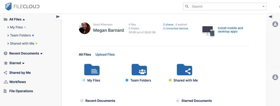Collapse the right panel arrow
280x106 pixels.
[x=270, y=17]
